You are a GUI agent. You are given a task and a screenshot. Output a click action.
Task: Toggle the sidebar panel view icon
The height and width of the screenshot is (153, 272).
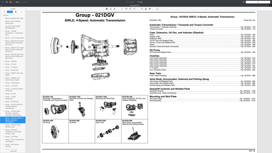(3, 2)
